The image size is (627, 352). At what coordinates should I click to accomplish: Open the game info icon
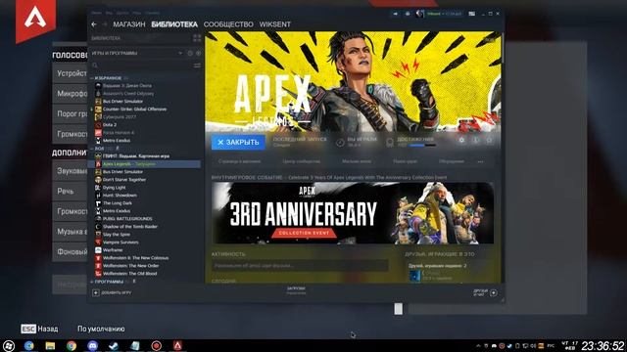pos(475,140)
